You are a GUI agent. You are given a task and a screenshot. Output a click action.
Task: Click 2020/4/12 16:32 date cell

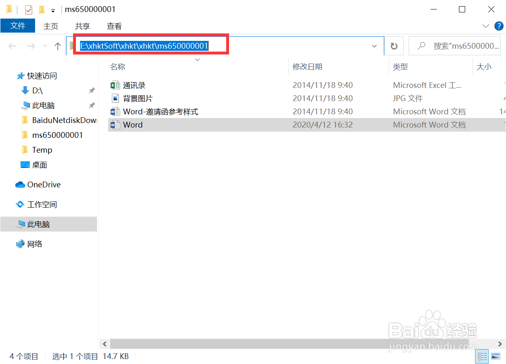tap(323, 125)
